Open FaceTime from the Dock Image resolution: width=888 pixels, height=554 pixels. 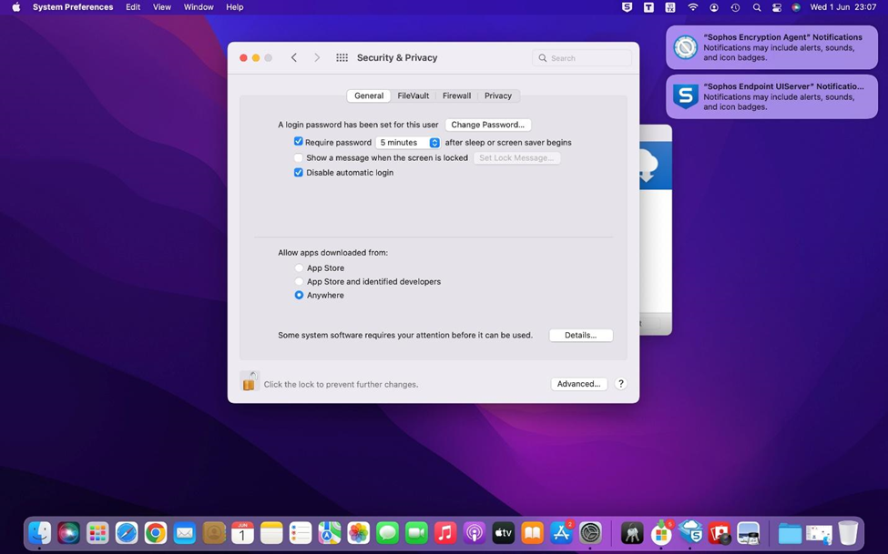[x=416, y=533]
